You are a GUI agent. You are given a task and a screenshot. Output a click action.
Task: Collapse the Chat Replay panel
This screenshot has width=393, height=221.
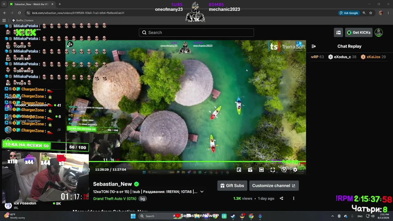[x=313, y=46]
